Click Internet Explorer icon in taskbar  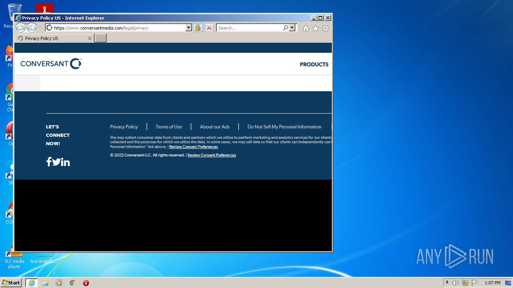[x=32, y=283]
